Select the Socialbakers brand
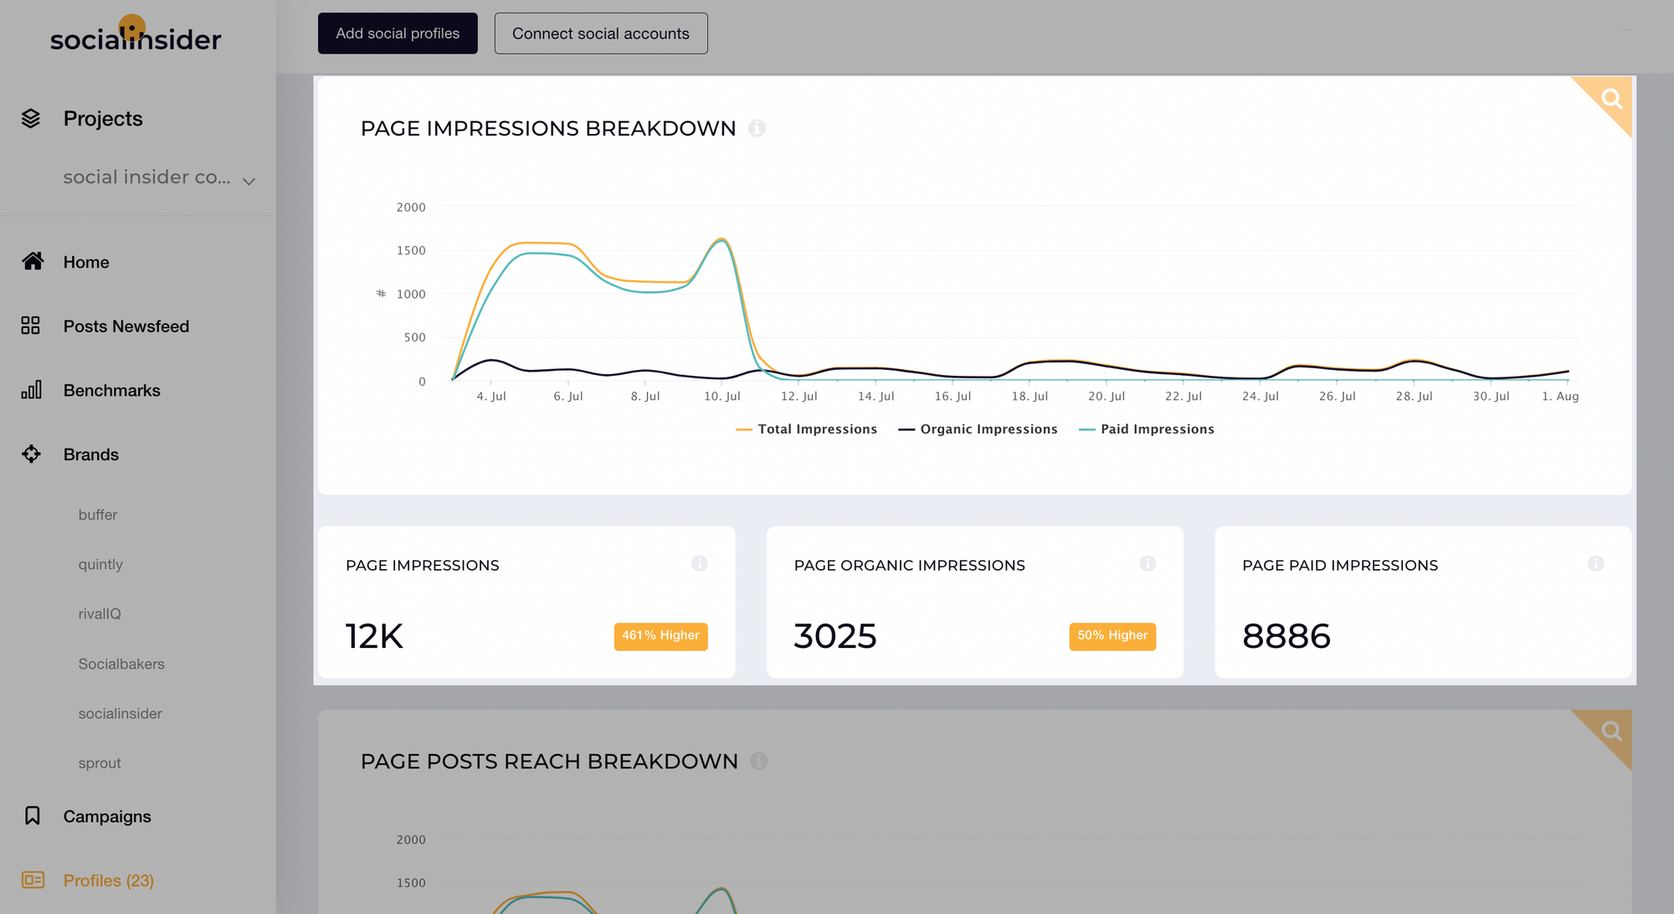The image size is (1674, 914). click(121, 664)
